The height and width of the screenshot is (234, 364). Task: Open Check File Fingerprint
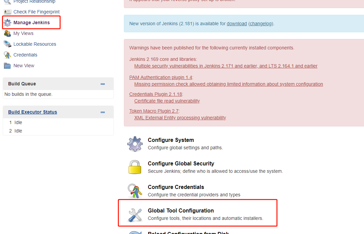pos(36,12)
